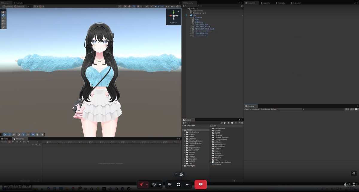The height and width of the screenshot is (192, 359).
Task: Toggle Persp projection label on gizmo
Action: coord(173,23)
